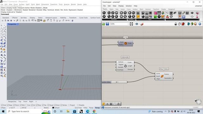The image size is (203, 114).
Task: Open the 125% zoom level dropdown
Action: pyautogui.click(x=128, y=24)
